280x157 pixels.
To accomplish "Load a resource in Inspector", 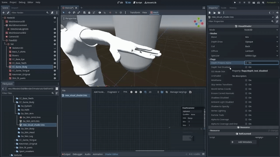I will tap(214, 13).
